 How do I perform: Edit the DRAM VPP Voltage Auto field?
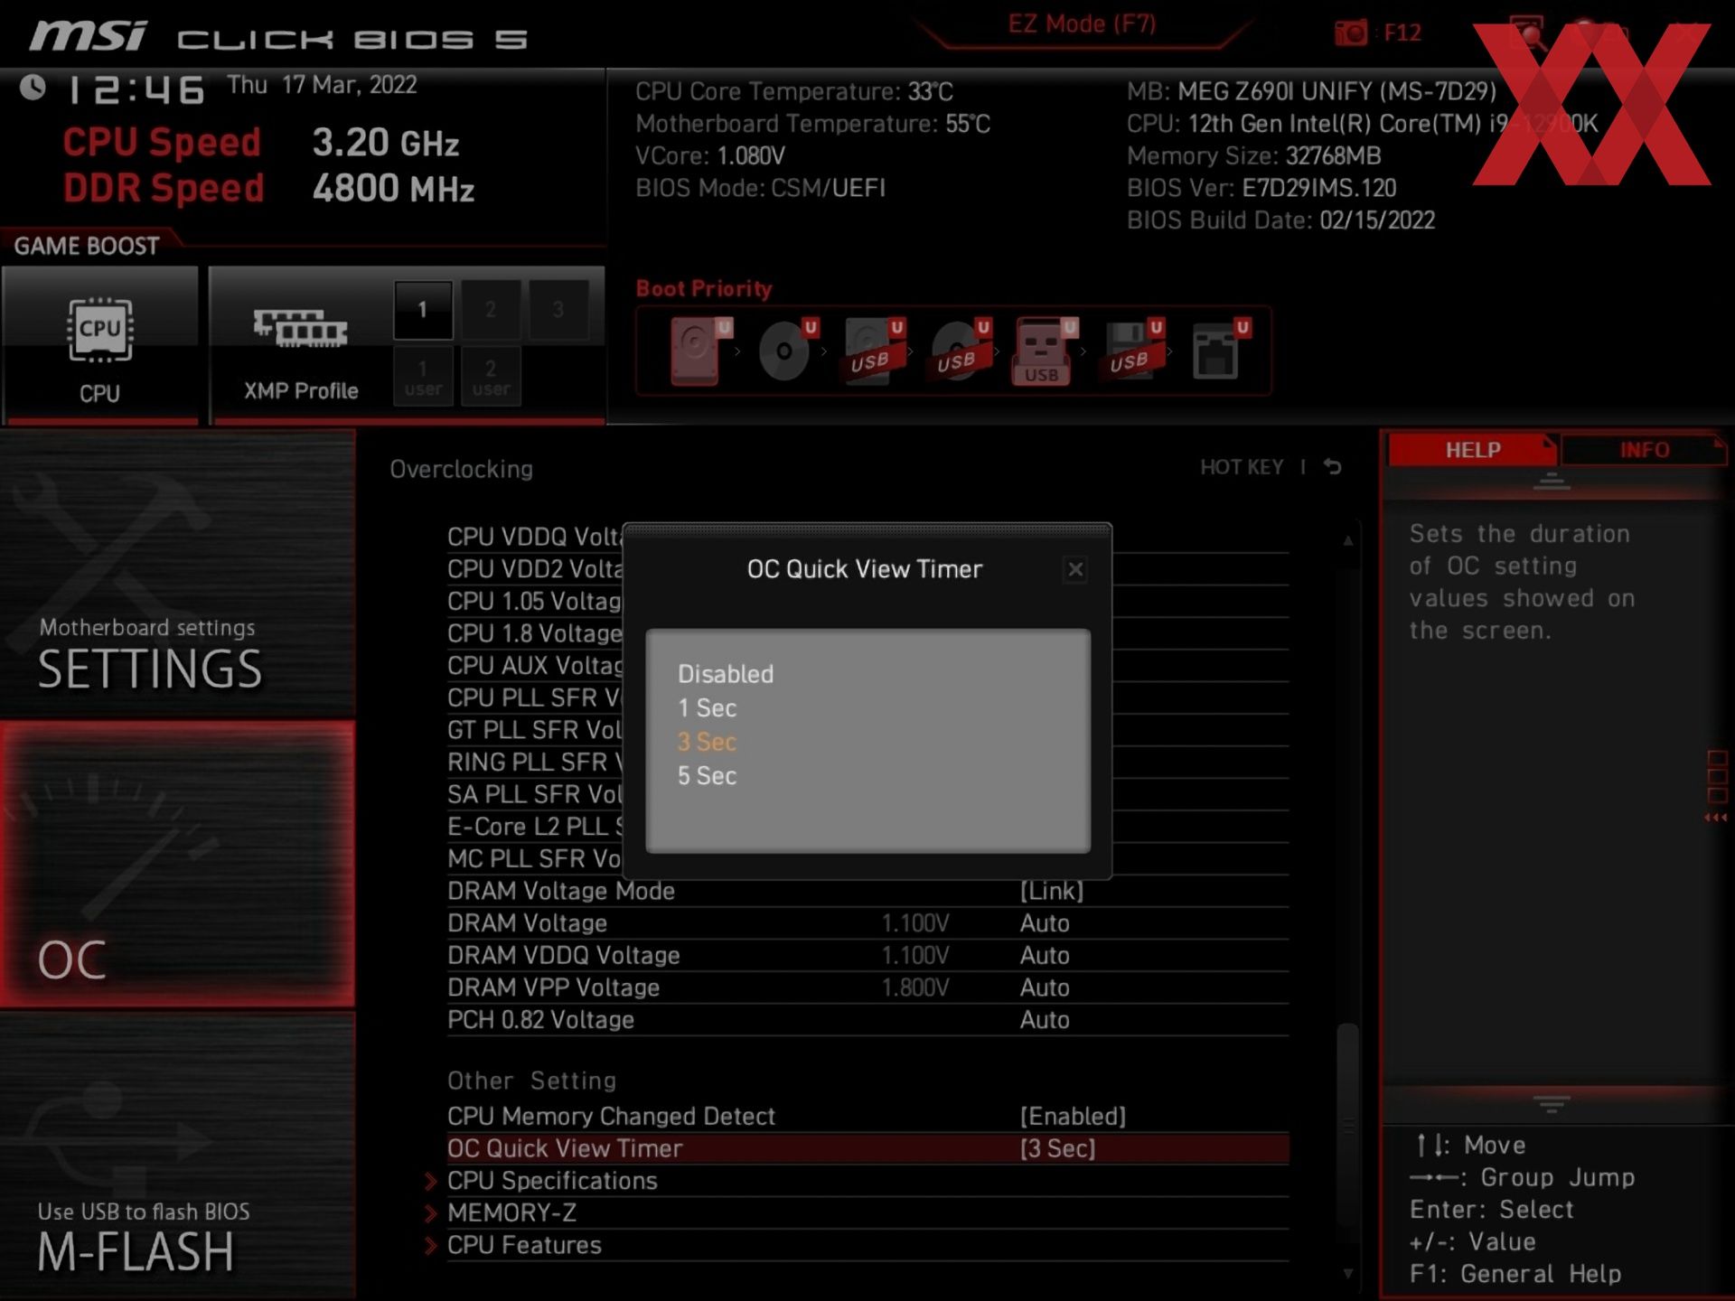(x=1045, y=987)
